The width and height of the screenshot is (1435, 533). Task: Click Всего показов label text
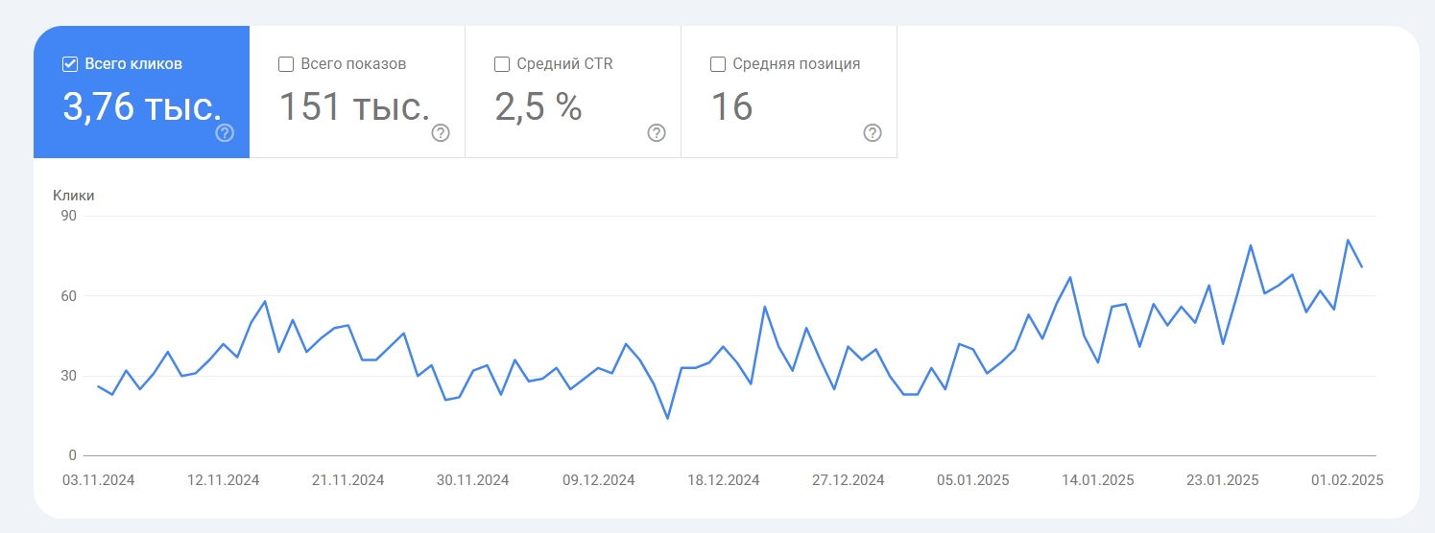(353, 64)
